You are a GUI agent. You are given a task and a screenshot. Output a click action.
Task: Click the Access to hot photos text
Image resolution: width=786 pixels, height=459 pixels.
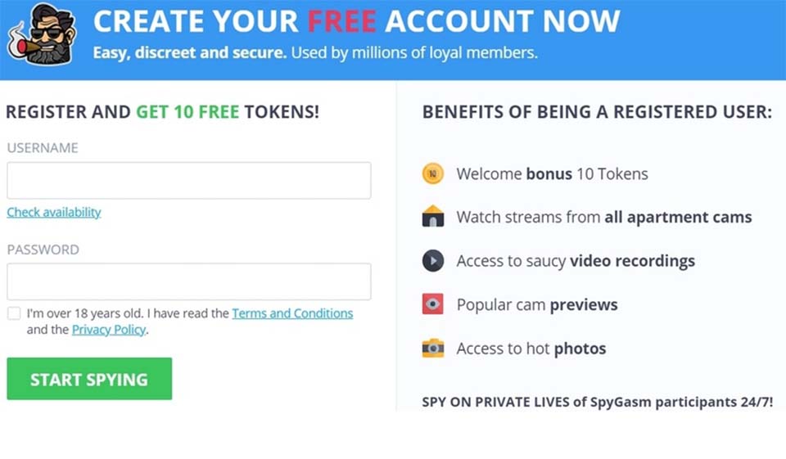[x=531, y=349]
